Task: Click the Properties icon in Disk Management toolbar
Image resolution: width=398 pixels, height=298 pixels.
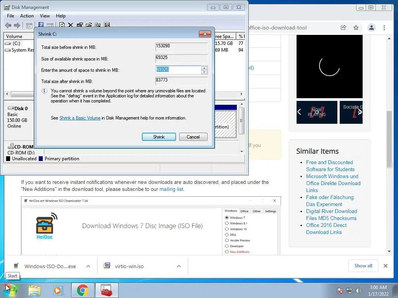Action: (80, 25)
